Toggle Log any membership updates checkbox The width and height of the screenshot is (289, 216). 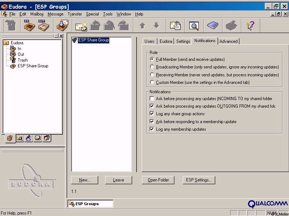pyautogui.click(x=152, y=129)
